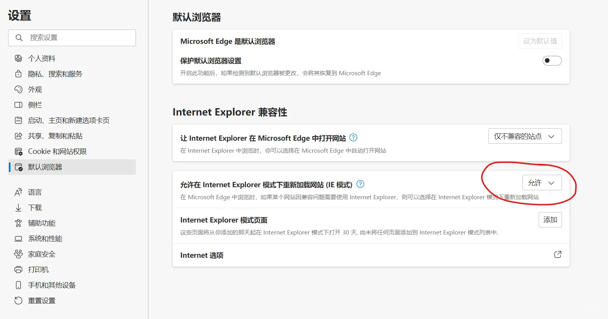This screenshot has height=319, width=608.
Task: Click the 语言 language icon
Action: 18,192
